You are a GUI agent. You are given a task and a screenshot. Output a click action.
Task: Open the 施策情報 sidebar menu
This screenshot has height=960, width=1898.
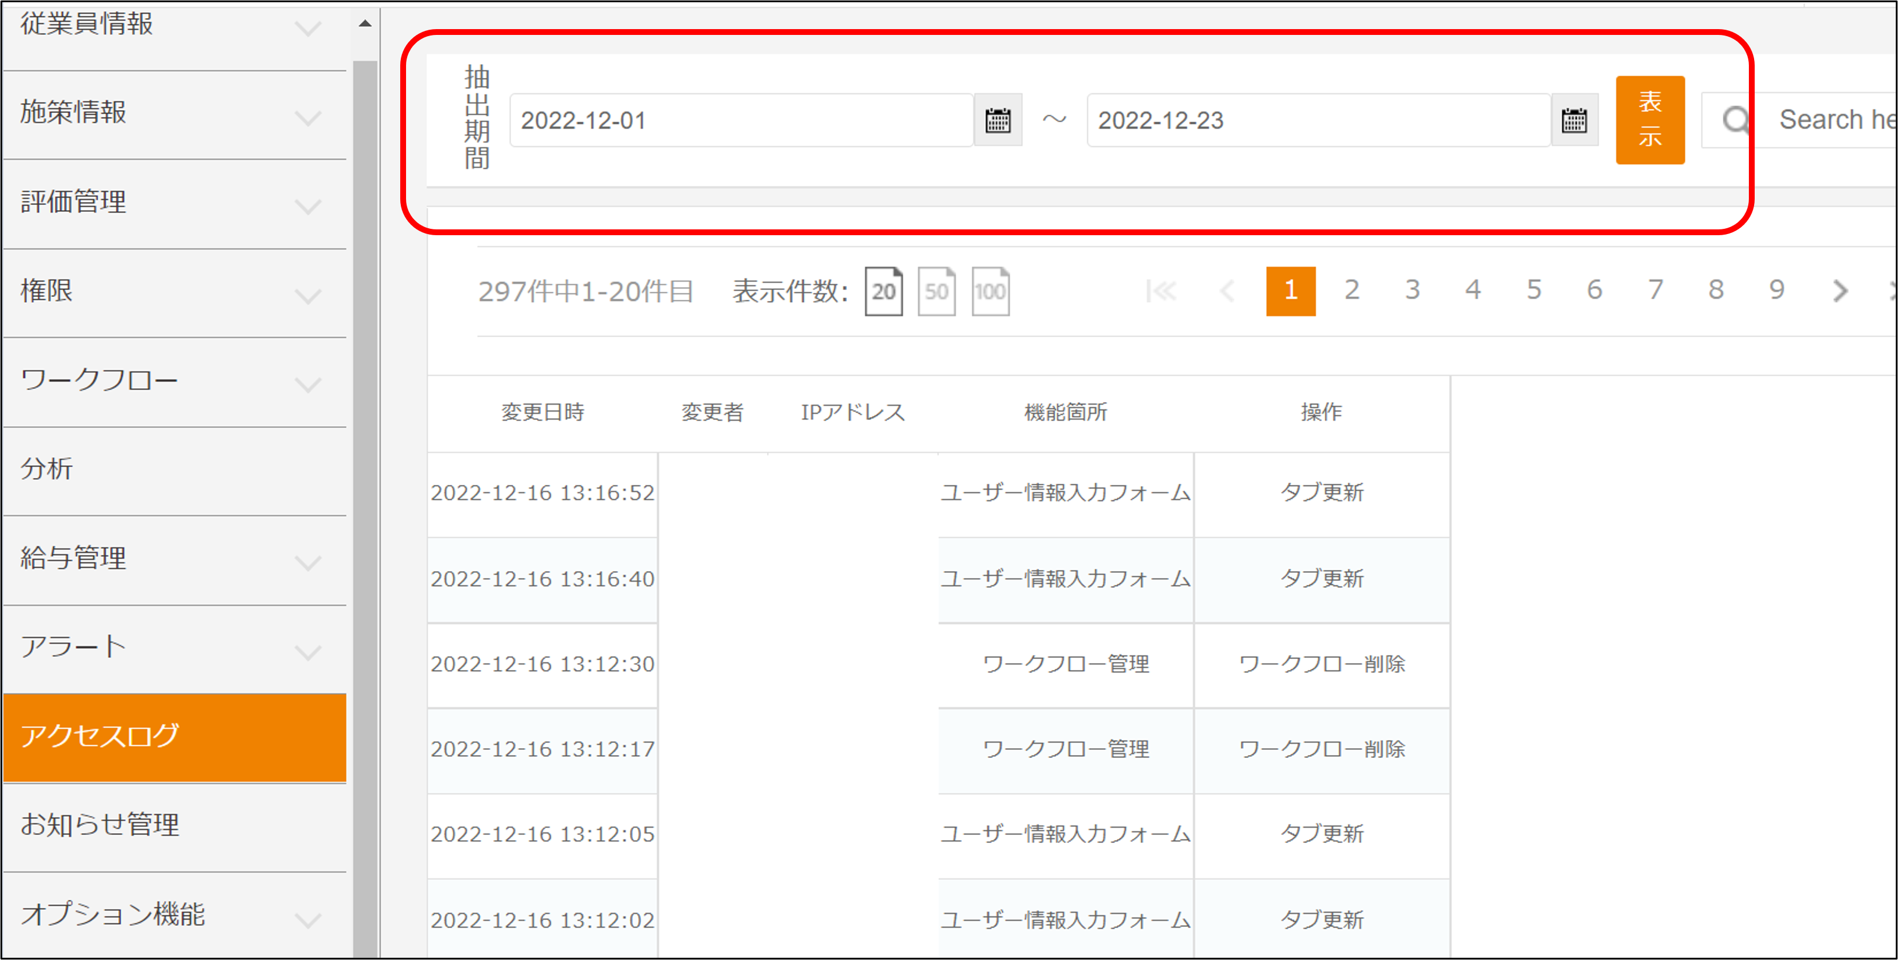[175, 116]
